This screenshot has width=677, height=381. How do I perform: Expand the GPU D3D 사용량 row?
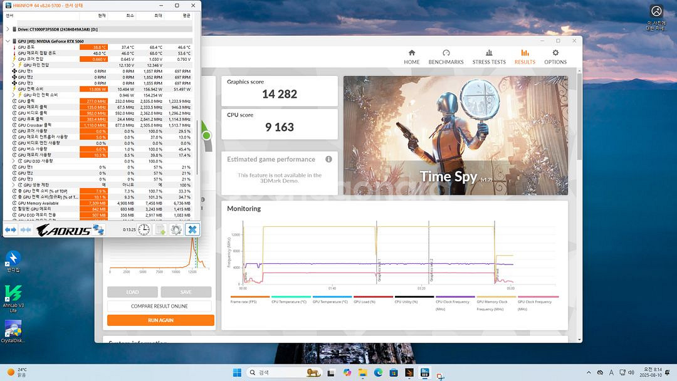tap(14, 161)
